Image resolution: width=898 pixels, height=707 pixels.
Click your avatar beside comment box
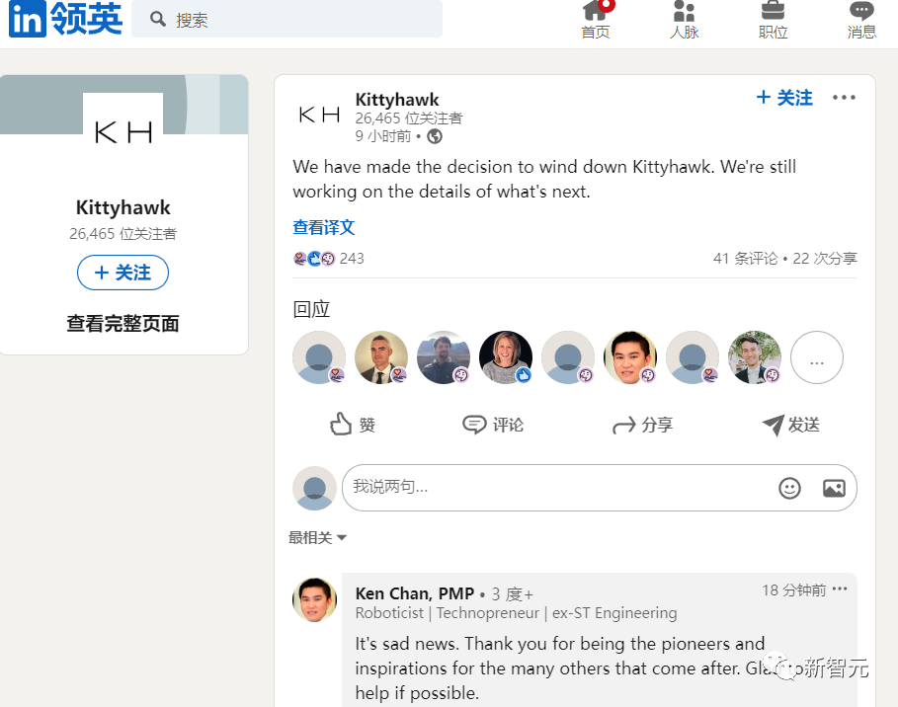[x=314, y=488]
